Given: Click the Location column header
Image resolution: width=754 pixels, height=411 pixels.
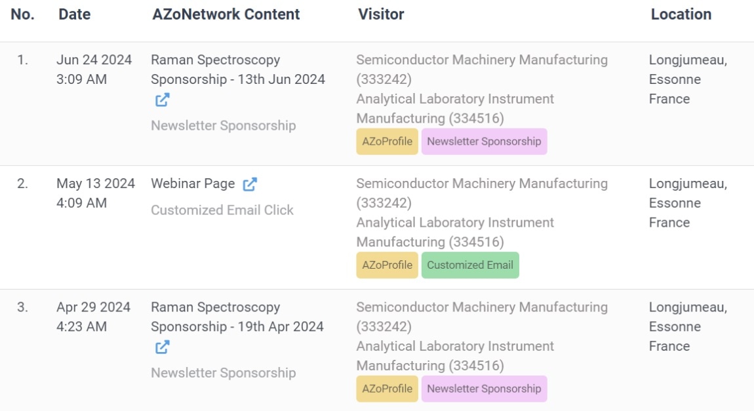Looking at the screenshot, I should [x=681, y=14].
